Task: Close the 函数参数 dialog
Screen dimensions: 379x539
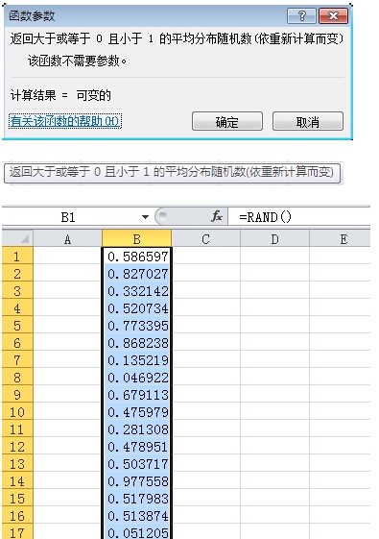Action: (333, 15)
